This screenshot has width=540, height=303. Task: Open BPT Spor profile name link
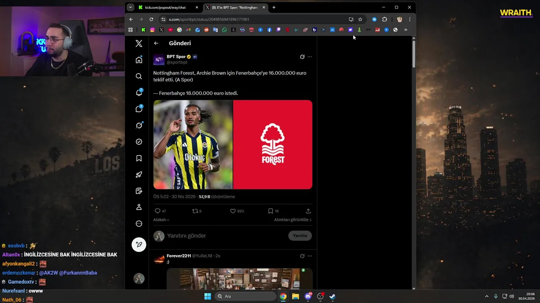[x=176, y=56]
